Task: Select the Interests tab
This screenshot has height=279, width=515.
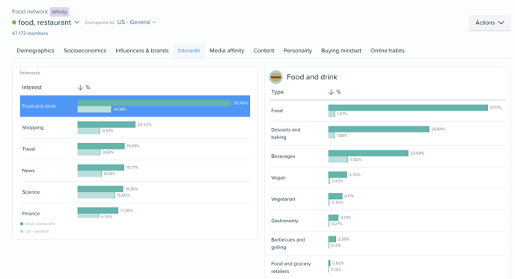Action: point(189,51)
